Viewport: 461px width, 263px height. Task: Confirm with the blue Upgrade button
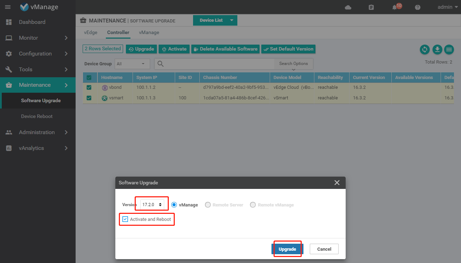point(287,249)
